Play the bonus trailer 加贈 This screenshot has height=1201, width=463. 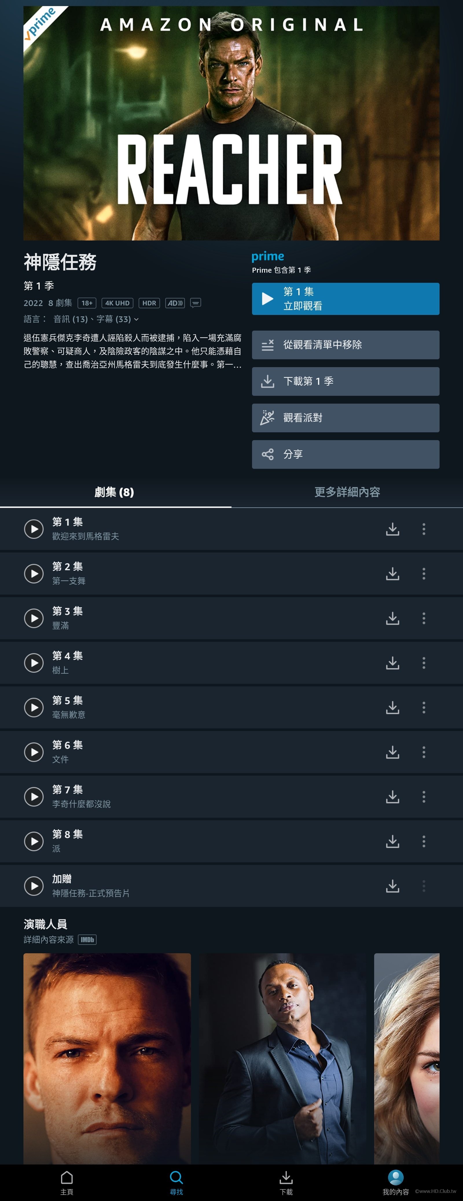[x=34, y=886]
